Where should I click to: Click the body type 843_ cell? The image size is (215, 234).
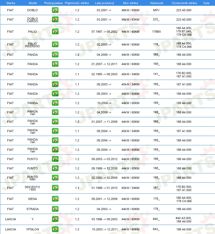pos(156,229)
